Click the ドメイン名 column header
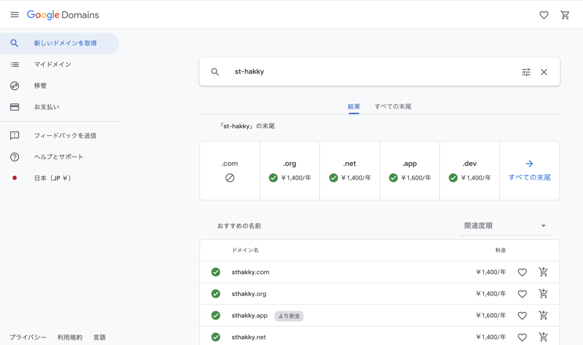Image resolution: width=583 pixels, height=345 pixels. tap(245, 250)
